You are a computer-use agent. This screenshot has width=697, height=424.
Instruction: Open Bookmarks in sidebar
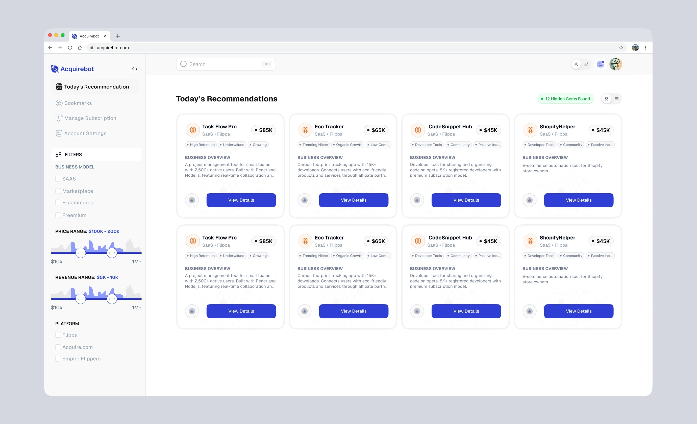click(78, 103)
